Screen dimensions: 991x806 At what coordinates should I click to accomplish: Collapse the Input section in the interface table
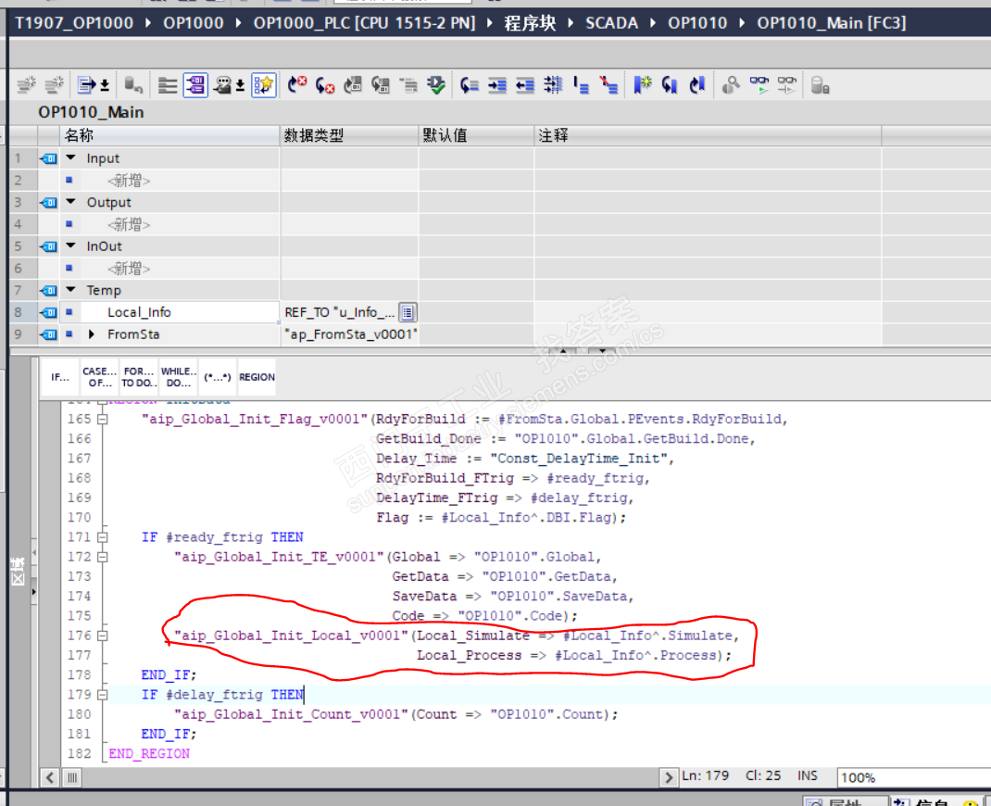[x=70, y=158]
